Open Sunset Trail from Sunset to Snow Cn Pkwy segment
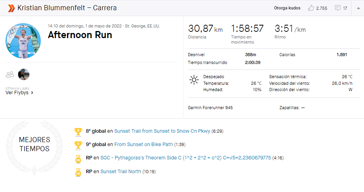The width and height of the screenshot is (364, 192). (162, 131)
